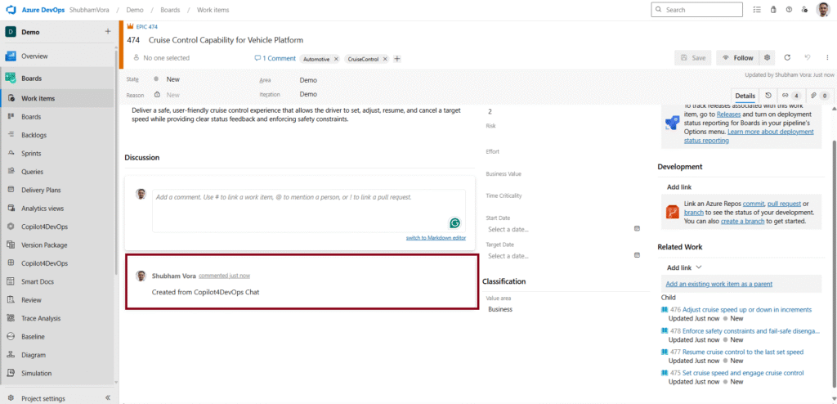The width and height of the screenshot is (837, 404).
Task: Remove the CruiseControl tag
Action: pos(384,60)
